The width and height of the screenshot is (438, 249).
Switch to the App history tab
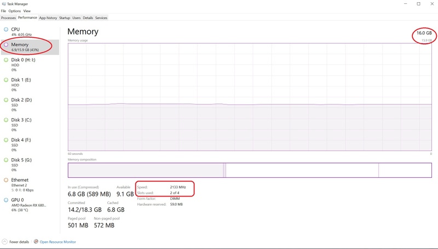click(x=48, y=18)
